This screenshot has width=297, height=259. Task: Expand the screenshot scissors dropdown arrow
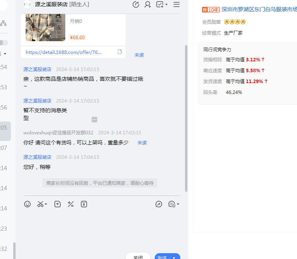click(46, 204)
